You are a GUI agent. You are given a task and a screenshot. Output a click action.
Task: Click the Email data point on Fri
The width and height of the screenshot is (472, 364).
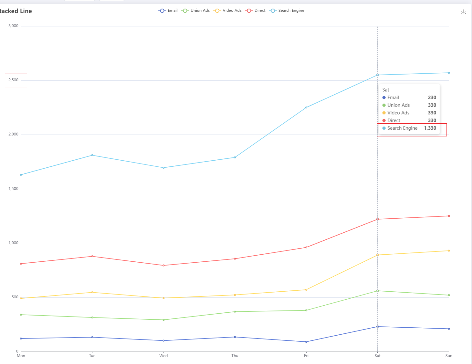[x=306, y=342]
